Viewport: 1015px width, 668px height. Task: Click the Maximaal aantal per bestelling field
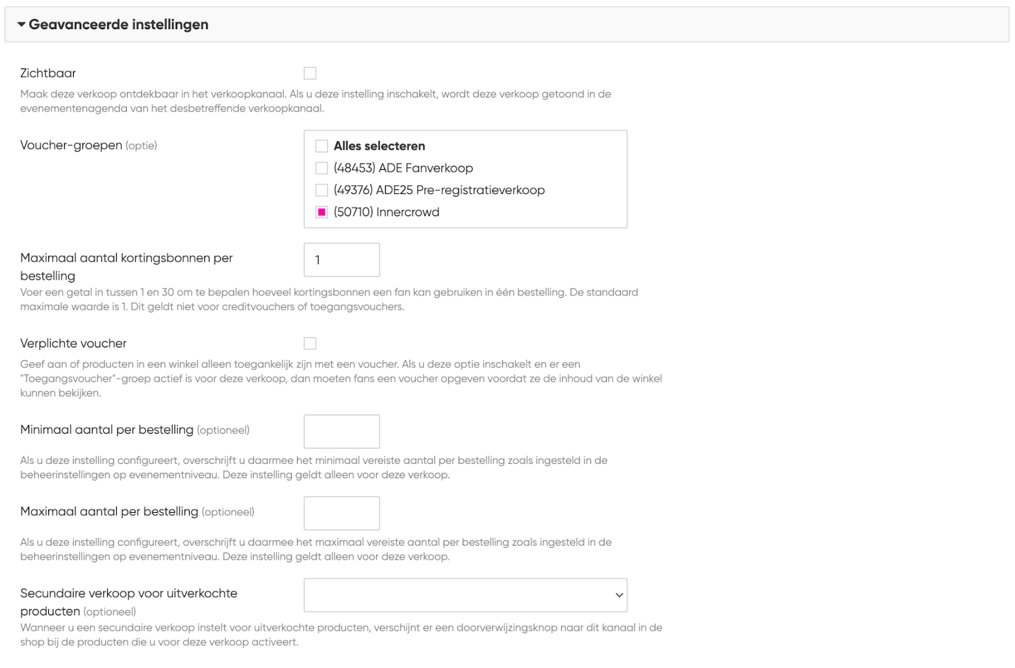pos(341,513)
